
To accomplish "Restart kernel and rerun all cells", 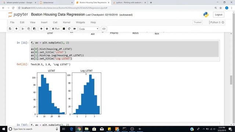I will click(x=75, y=29).
